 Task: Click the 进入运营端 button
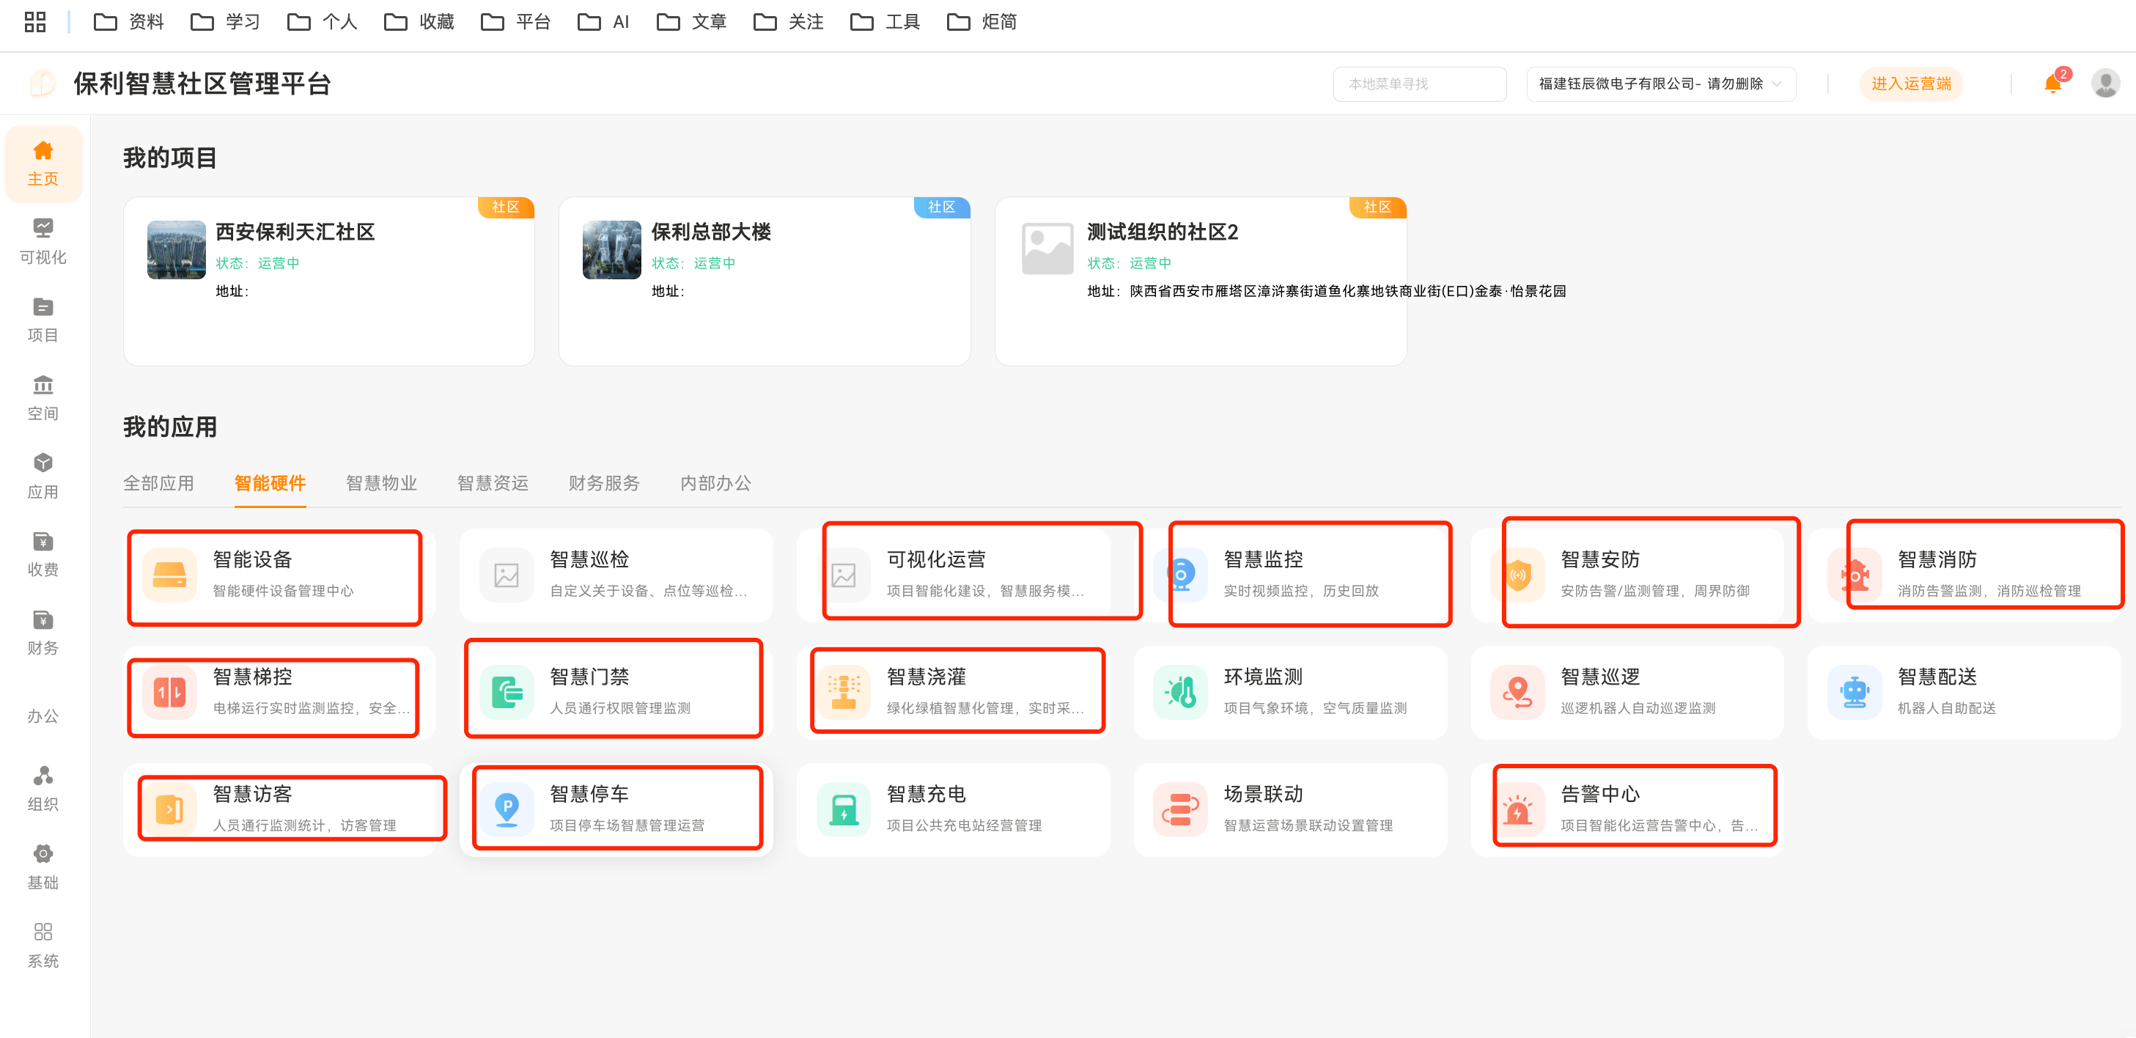(1910, 84)
